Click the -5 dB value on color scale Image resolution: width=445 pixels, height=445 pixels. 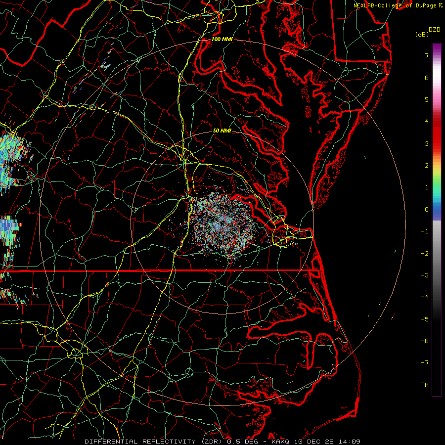[x=425, y=319]
